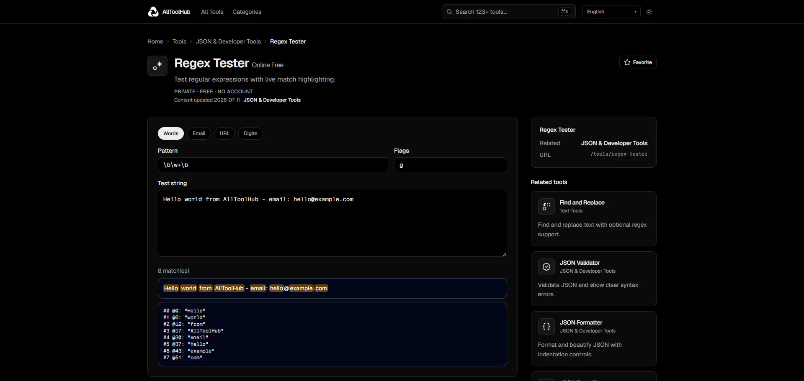Click the Favorite button

pyautogui.click(x=638, y=62)
